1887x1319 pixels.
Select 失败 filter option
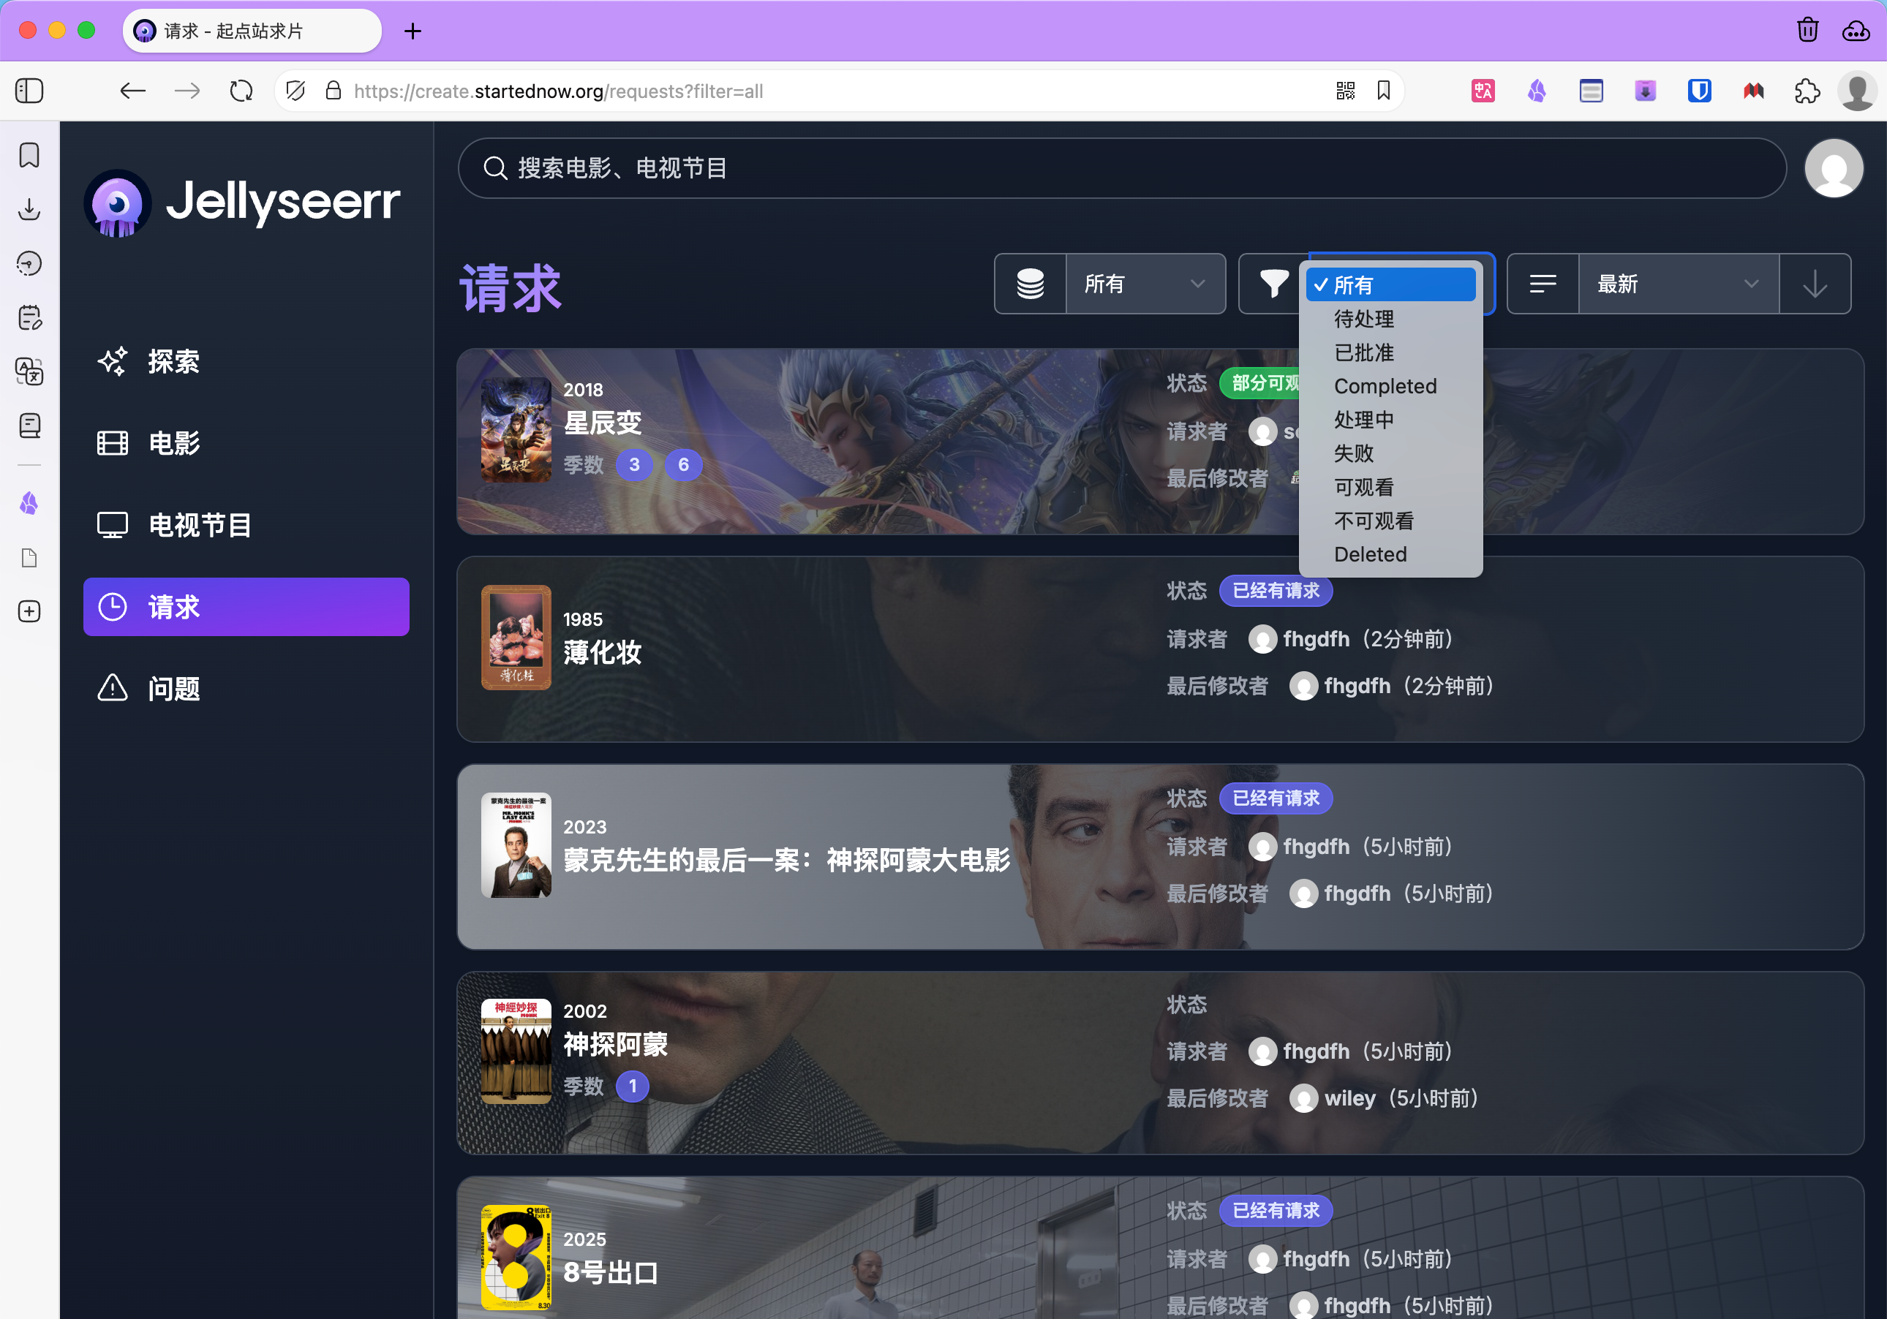click(x=1390, y=453)
